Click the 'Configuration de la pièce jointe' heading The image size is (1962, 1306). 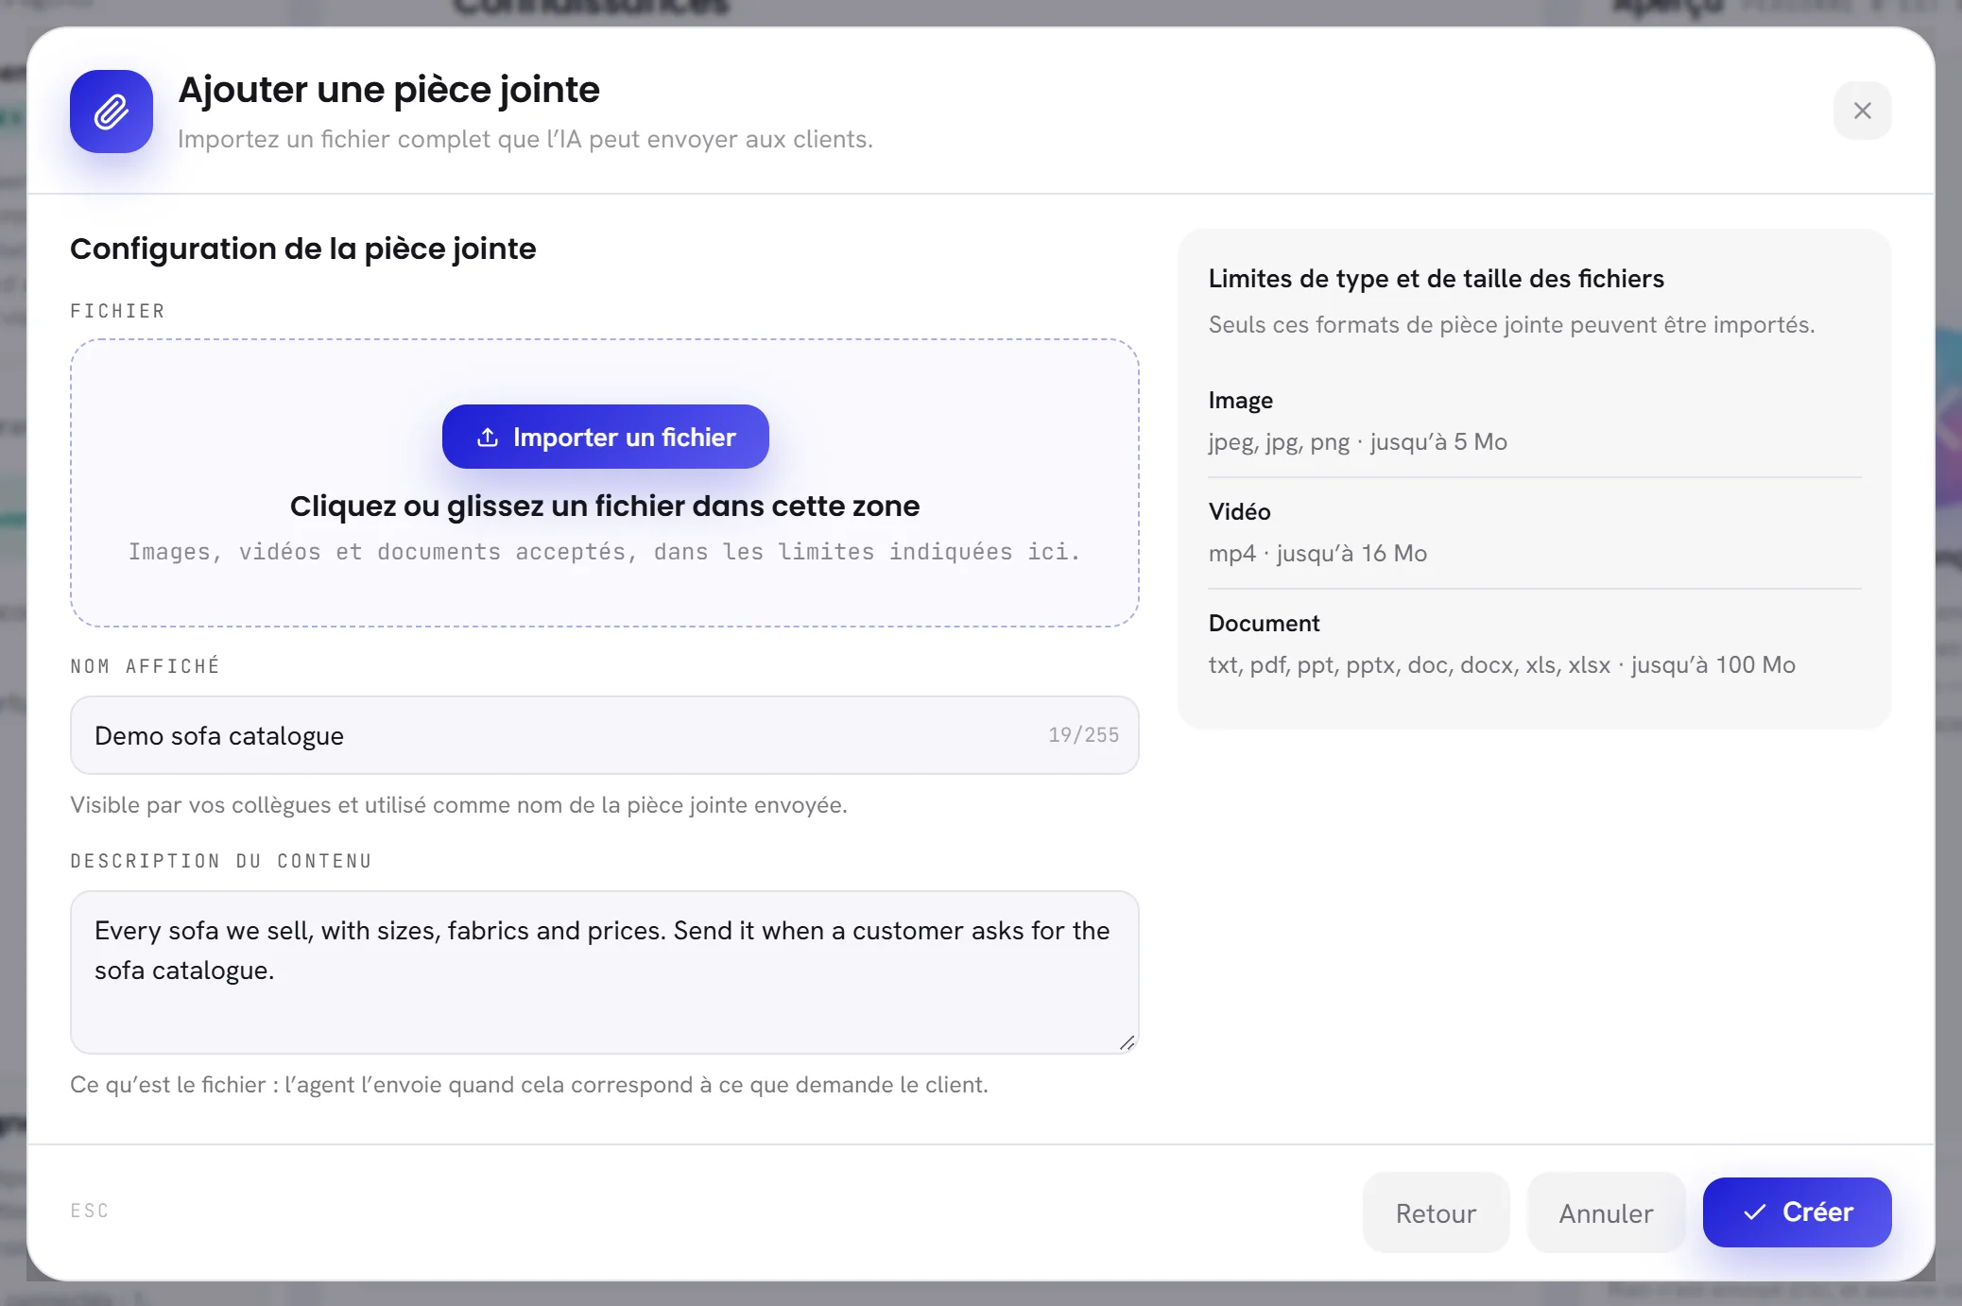(x=302, y=249)
